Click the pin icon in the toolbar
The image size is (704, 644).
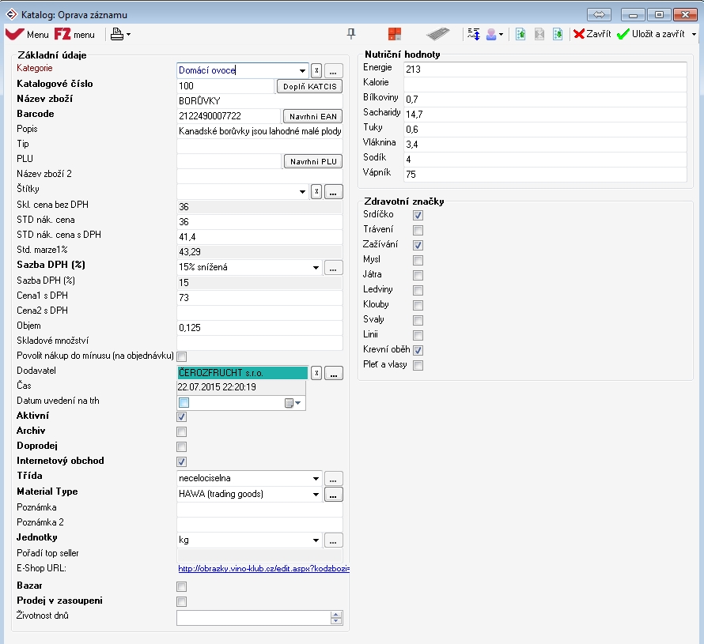click(351, 34)
